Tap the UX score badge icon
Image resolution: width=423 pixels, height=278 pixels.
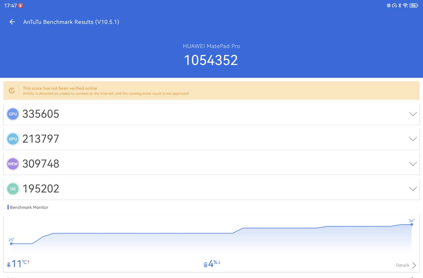click(x=13, y=189)
